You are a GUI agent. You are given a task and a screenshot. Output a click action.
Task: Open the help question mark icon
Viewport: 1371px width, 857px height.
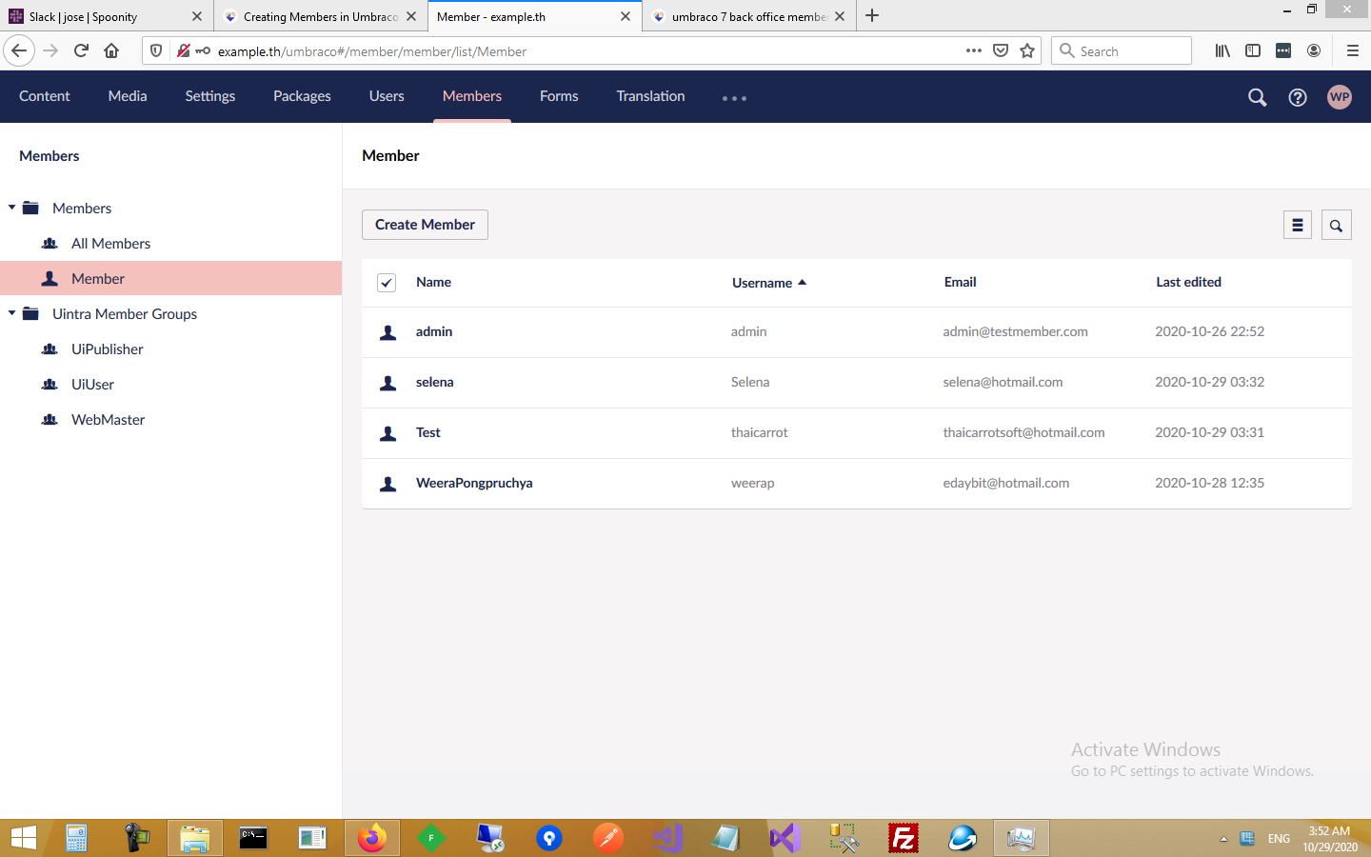click(1298, 97)
